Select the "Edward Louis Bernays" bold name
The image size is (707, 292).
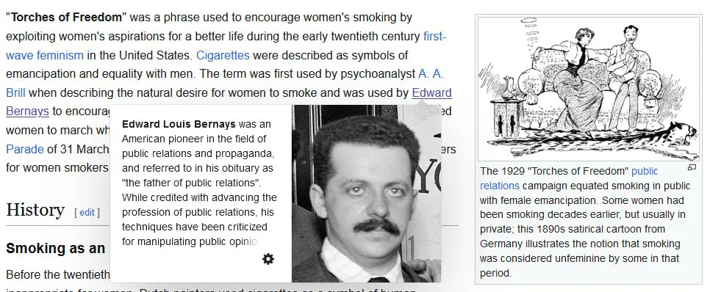click(179, 124)
